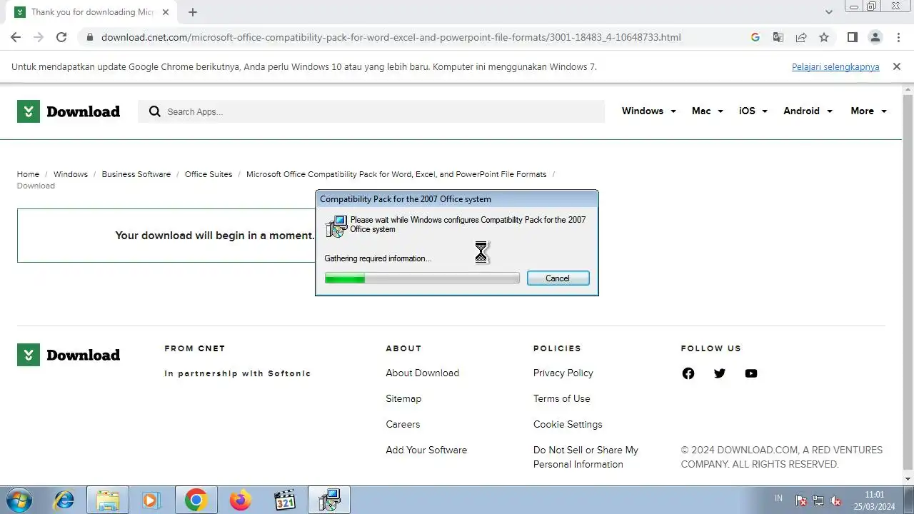Open the network tray icon
914x514 pixels.
818,500
